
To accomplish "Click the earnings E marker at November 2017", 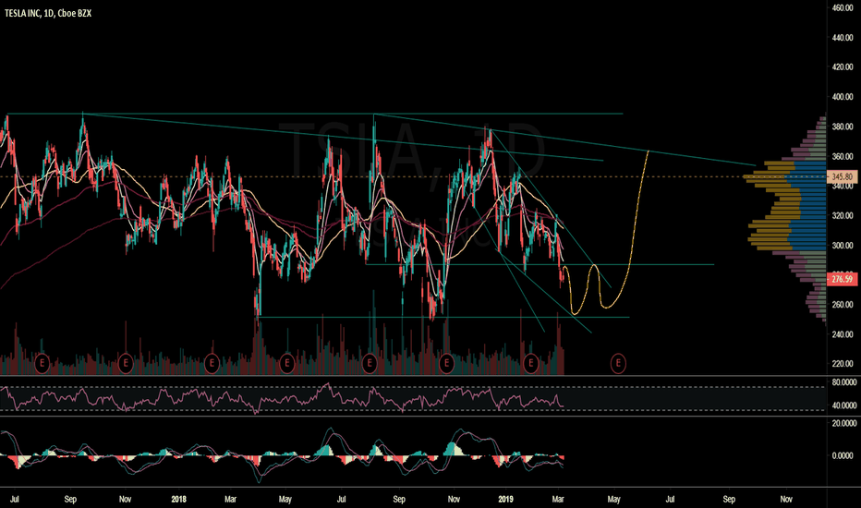I will point(126,363).
